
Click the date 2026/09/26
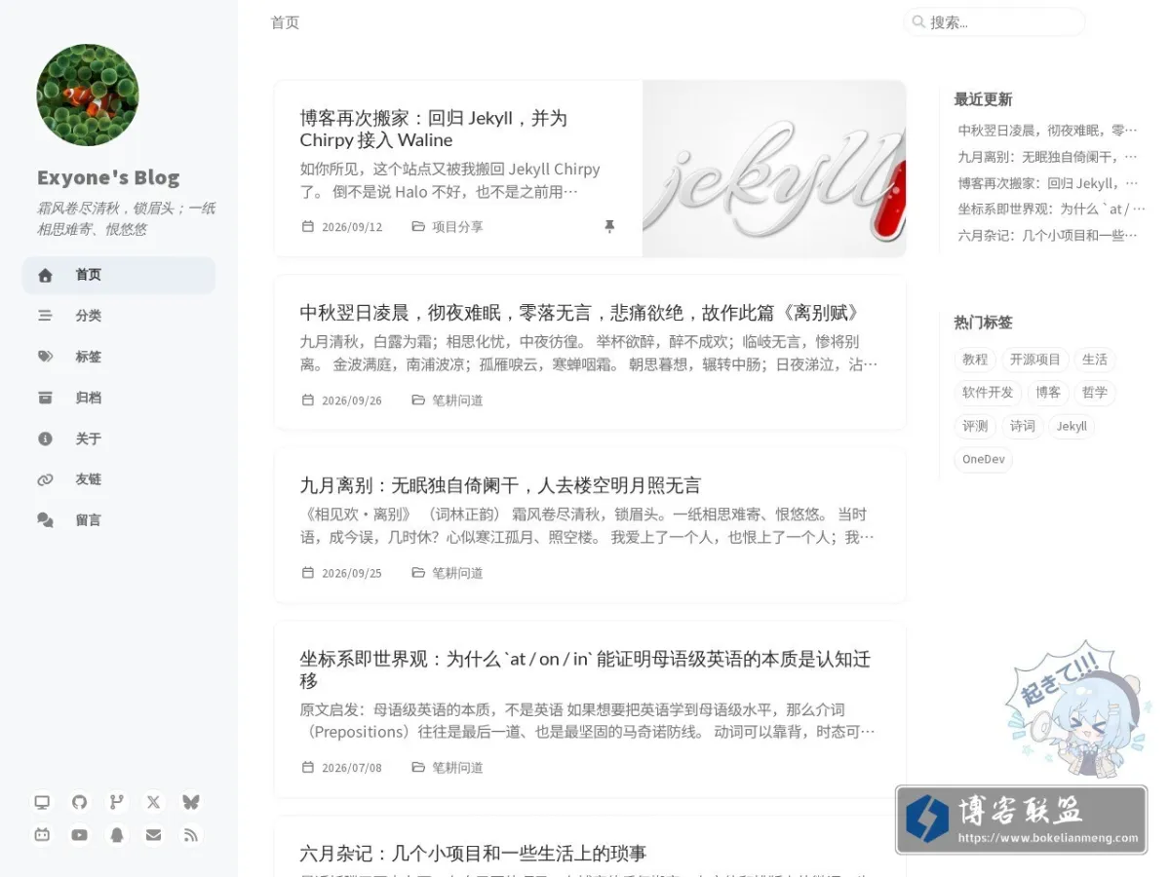(352, 400)
